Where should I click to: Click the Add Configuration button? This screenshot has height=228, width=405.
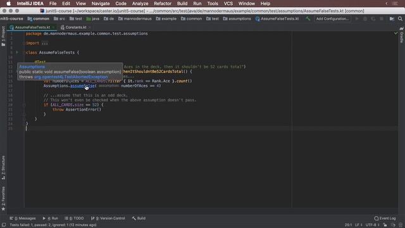tap(332, 18)
